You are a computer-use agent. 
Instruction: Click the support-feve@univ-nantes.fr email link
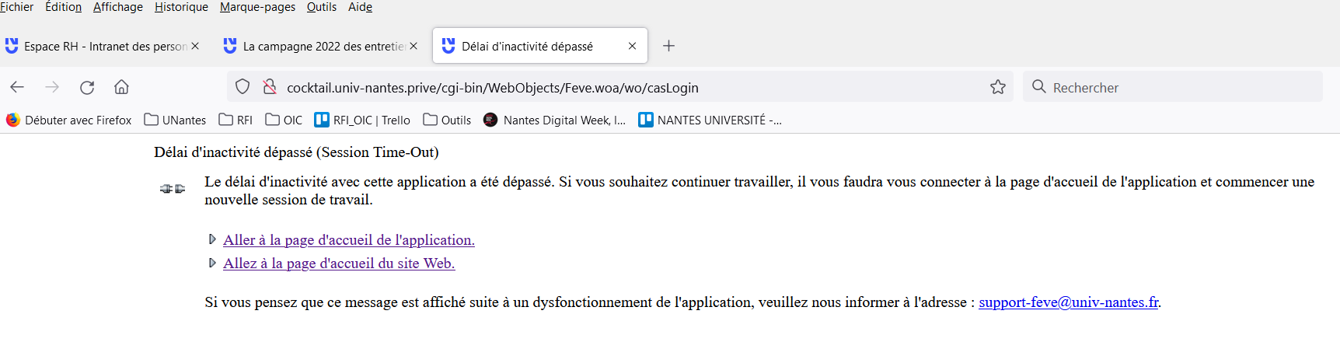1068,302
